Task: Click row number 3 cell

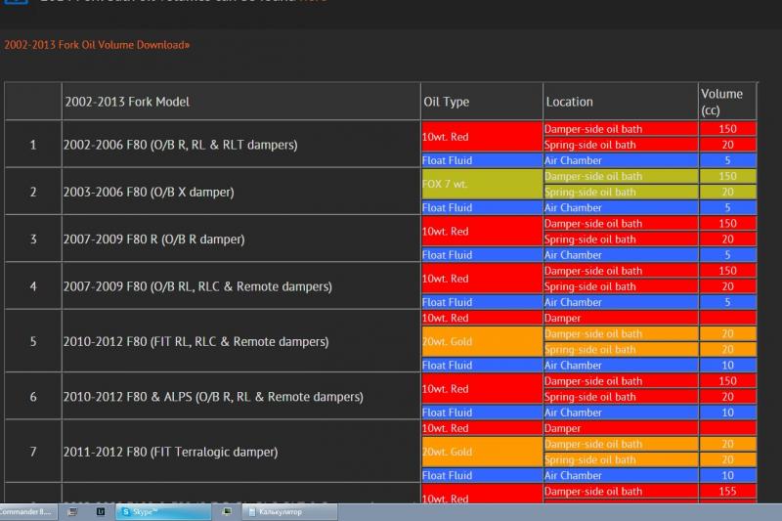Action: 33,239
